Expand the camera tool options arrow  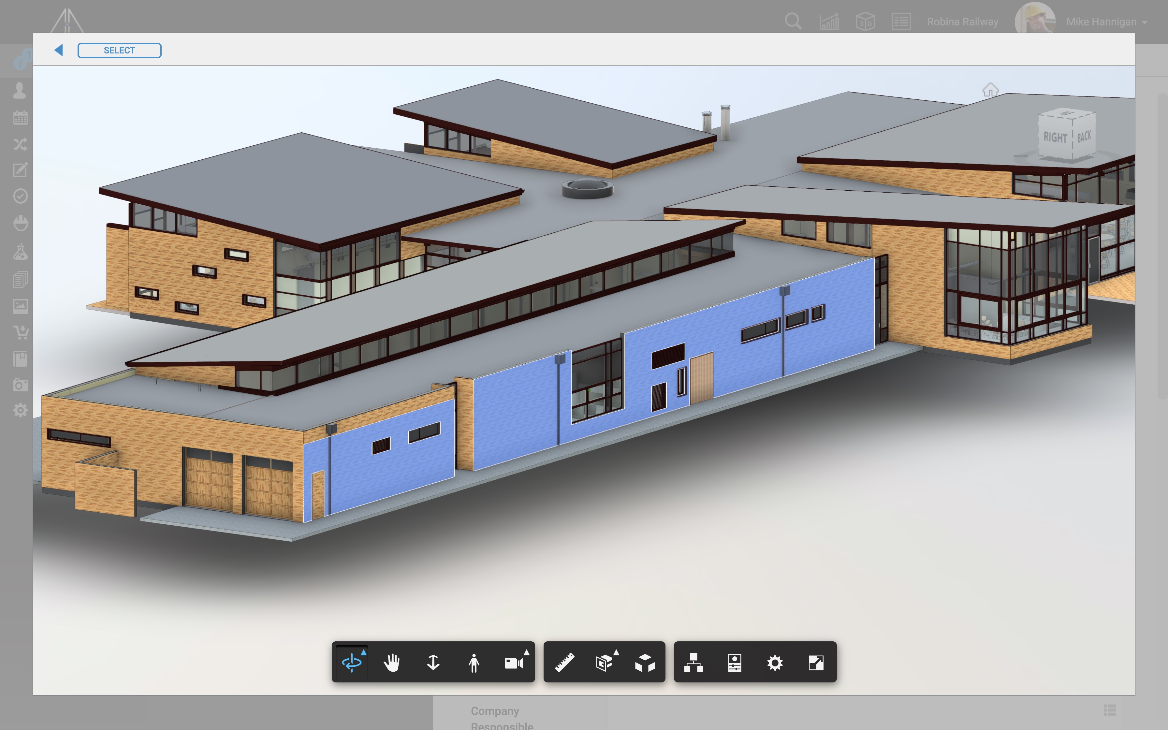click(527, 652)
